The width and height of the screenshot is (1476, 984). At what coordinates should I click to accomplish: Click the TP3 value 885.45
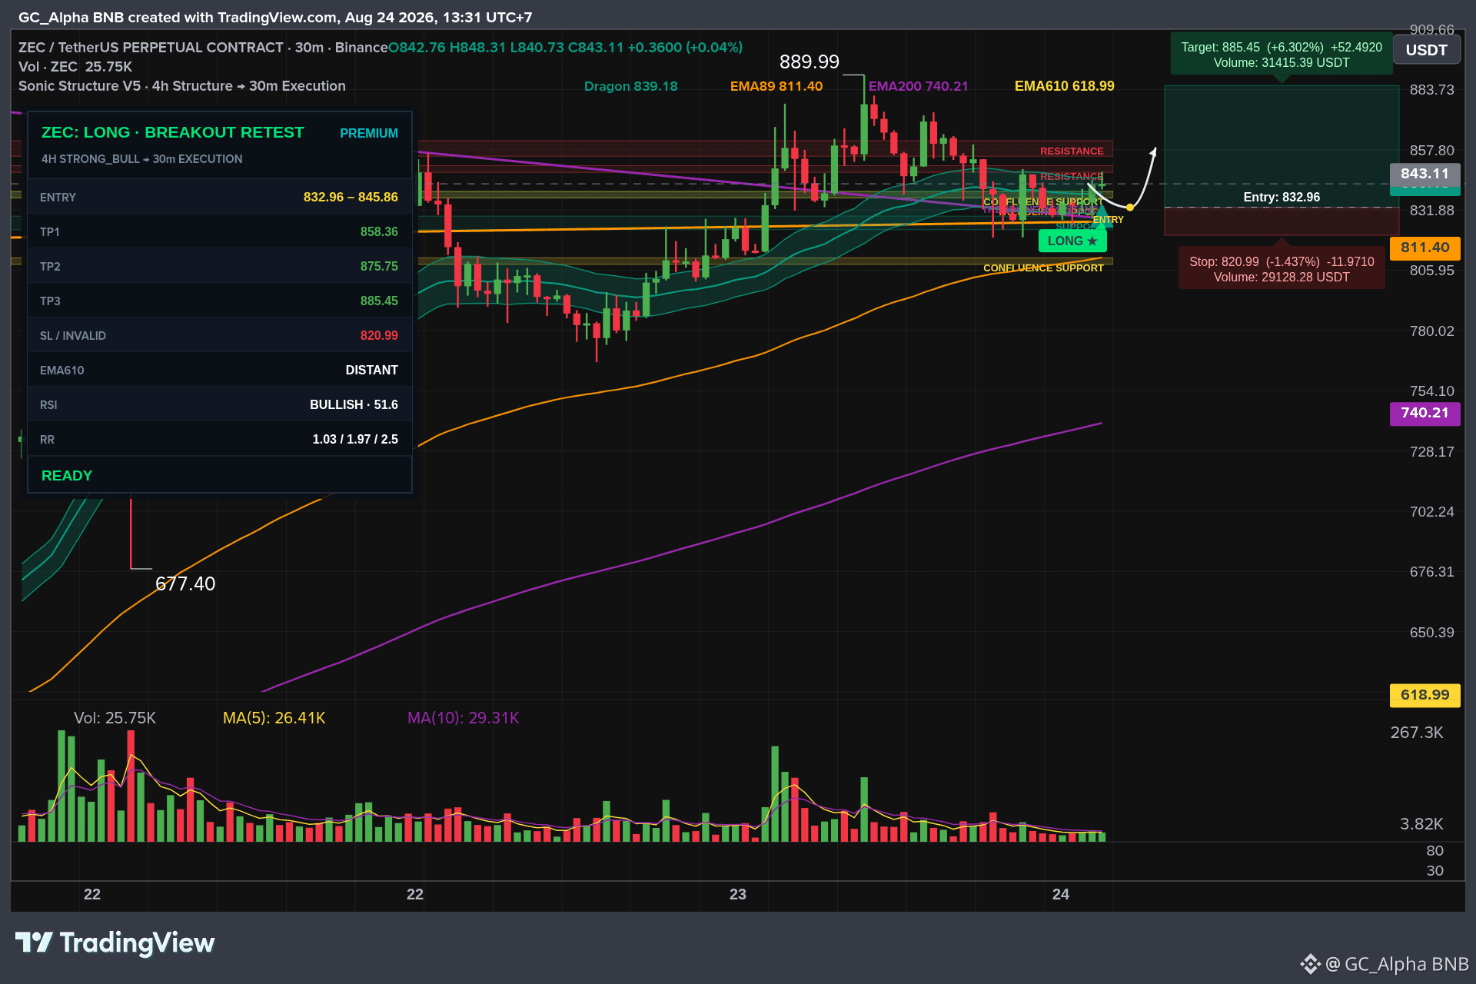pyautogui.click(x=379, y=301)
